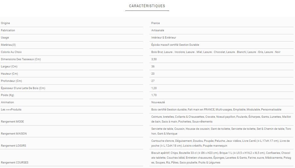Select the France value cell

coord(156,23)
